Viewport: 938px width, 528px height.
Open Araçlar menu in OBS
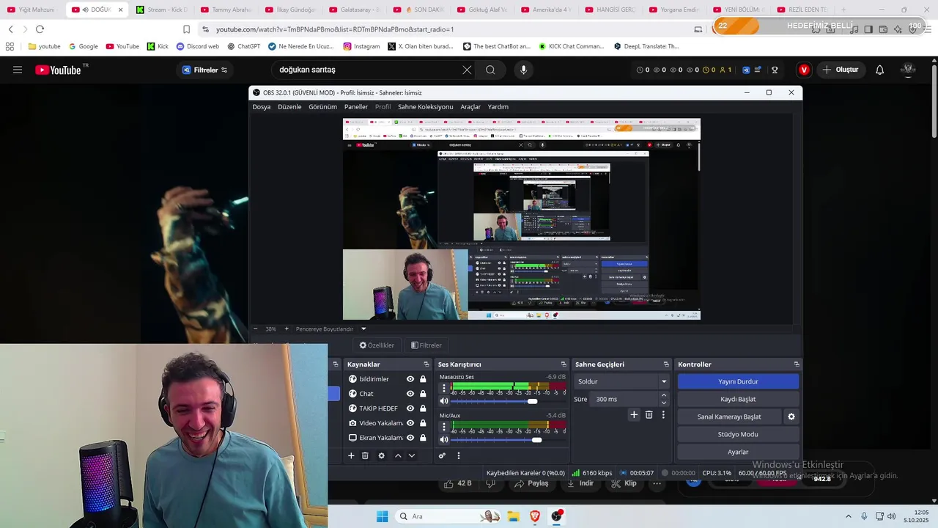pos(470,106)
